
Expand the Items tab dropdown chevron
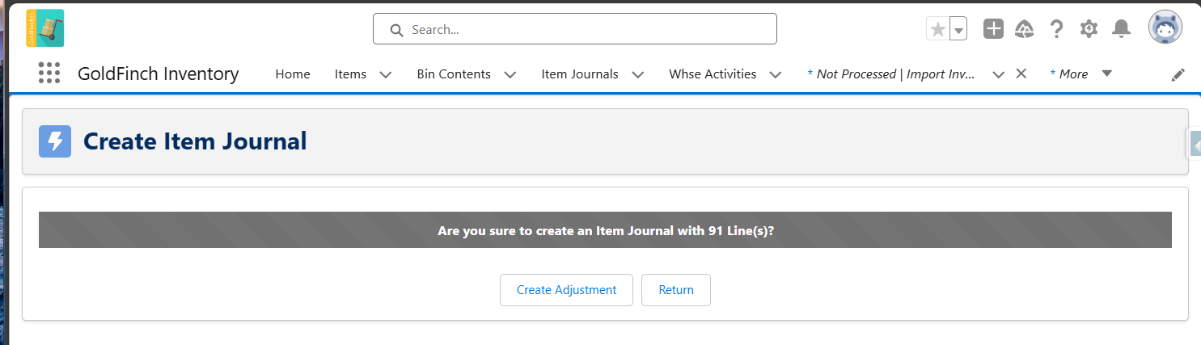(386, 74)
